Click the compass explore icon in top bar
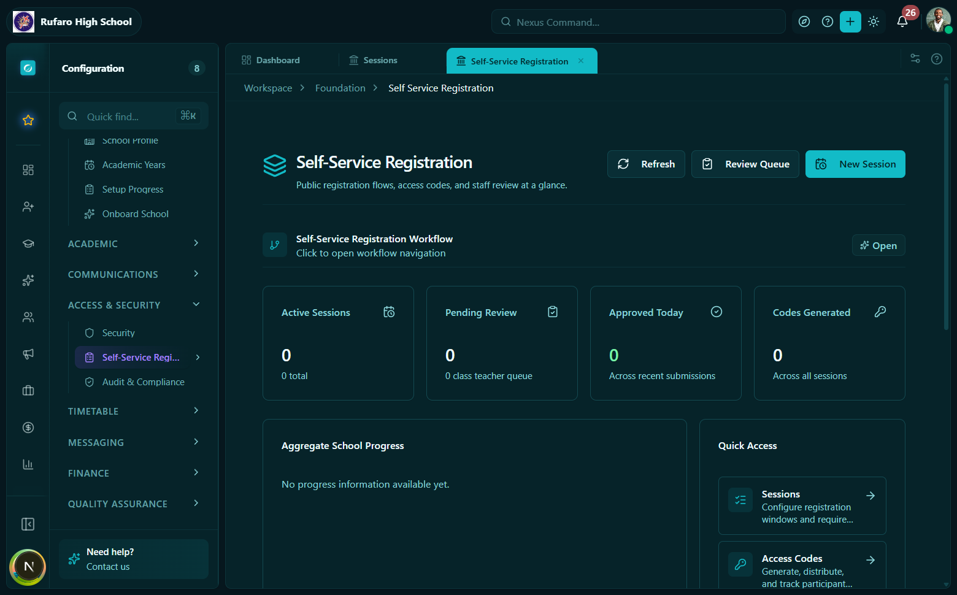 pyautogui.click(x=804, y=21)
